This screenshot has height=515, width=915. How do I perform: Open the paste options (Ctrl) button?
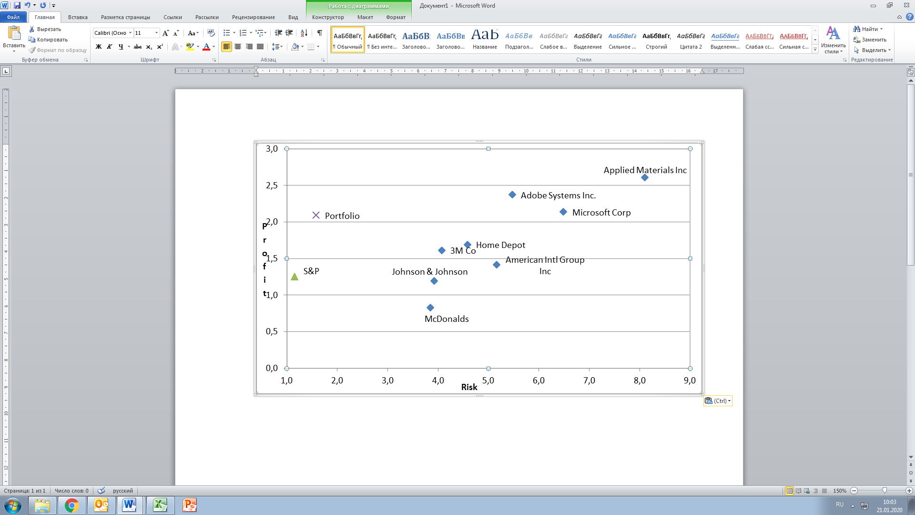[x=718, y=401]
